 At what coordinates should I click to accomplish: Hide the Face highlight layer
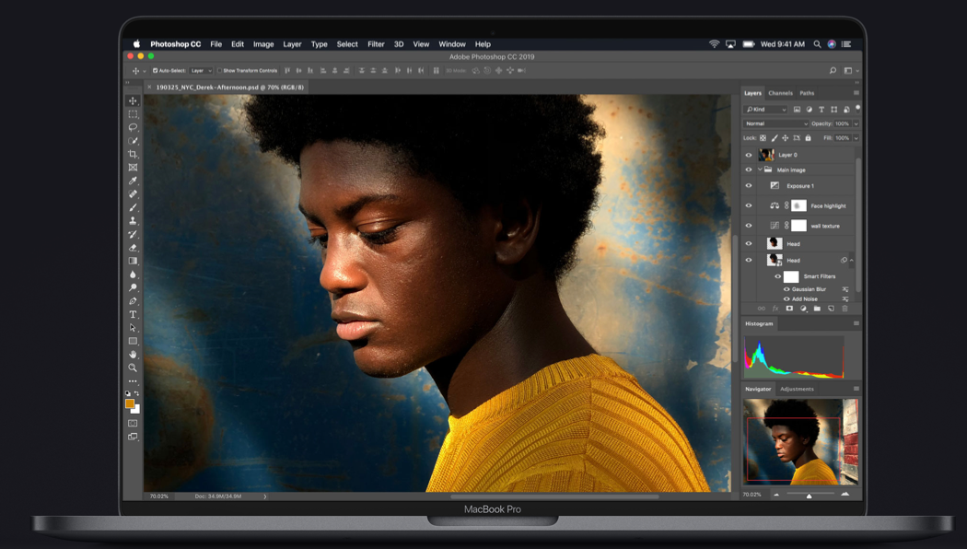[x=749, y=206]
